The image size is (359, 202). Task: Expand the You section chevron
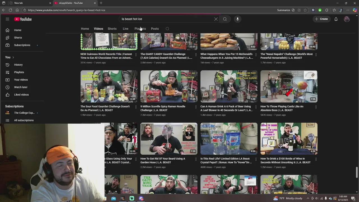tap(13, 57)
